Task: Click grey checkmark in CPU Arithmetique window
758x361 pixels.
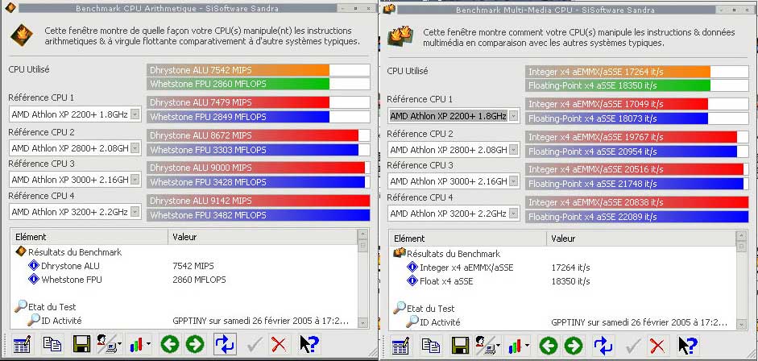Action: 255,344
